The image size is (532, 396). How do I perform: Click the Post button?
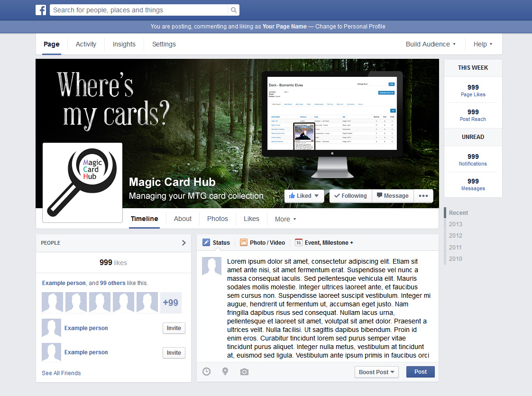point(420,372)
